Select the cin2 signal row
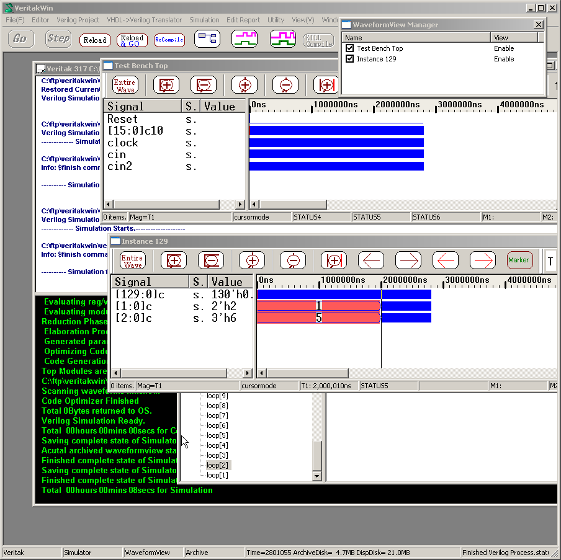 tap(174, 166)
